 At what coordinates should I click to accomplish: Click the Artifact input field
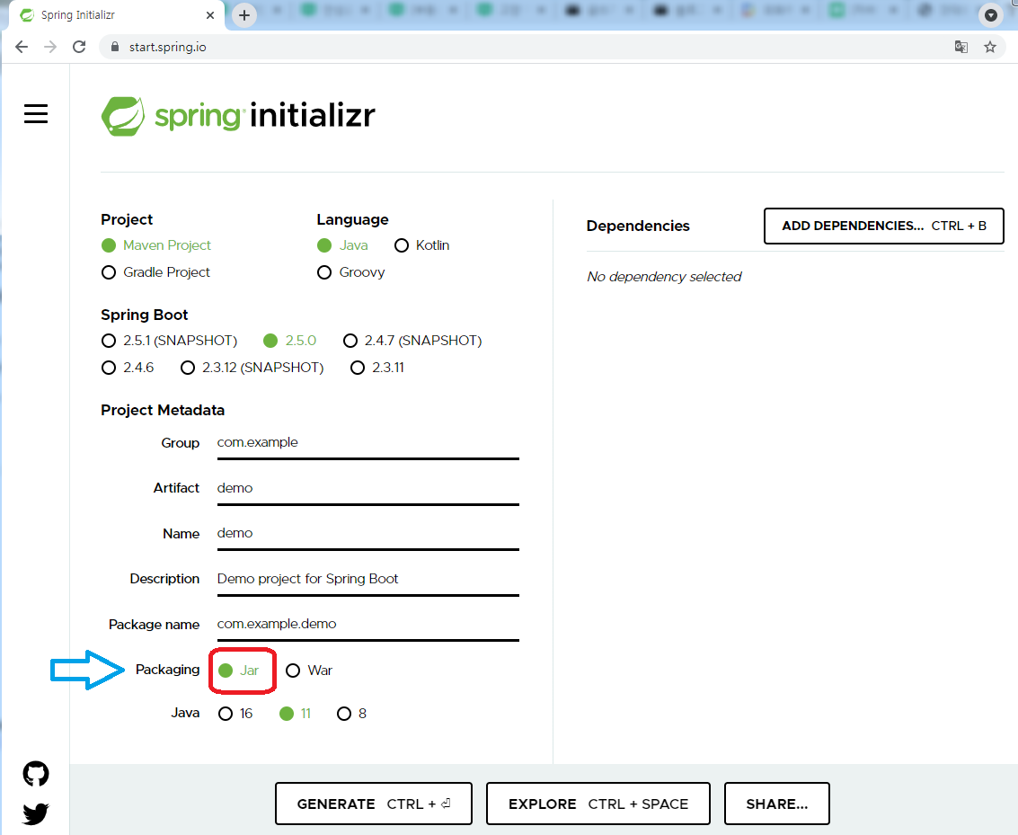368,488
